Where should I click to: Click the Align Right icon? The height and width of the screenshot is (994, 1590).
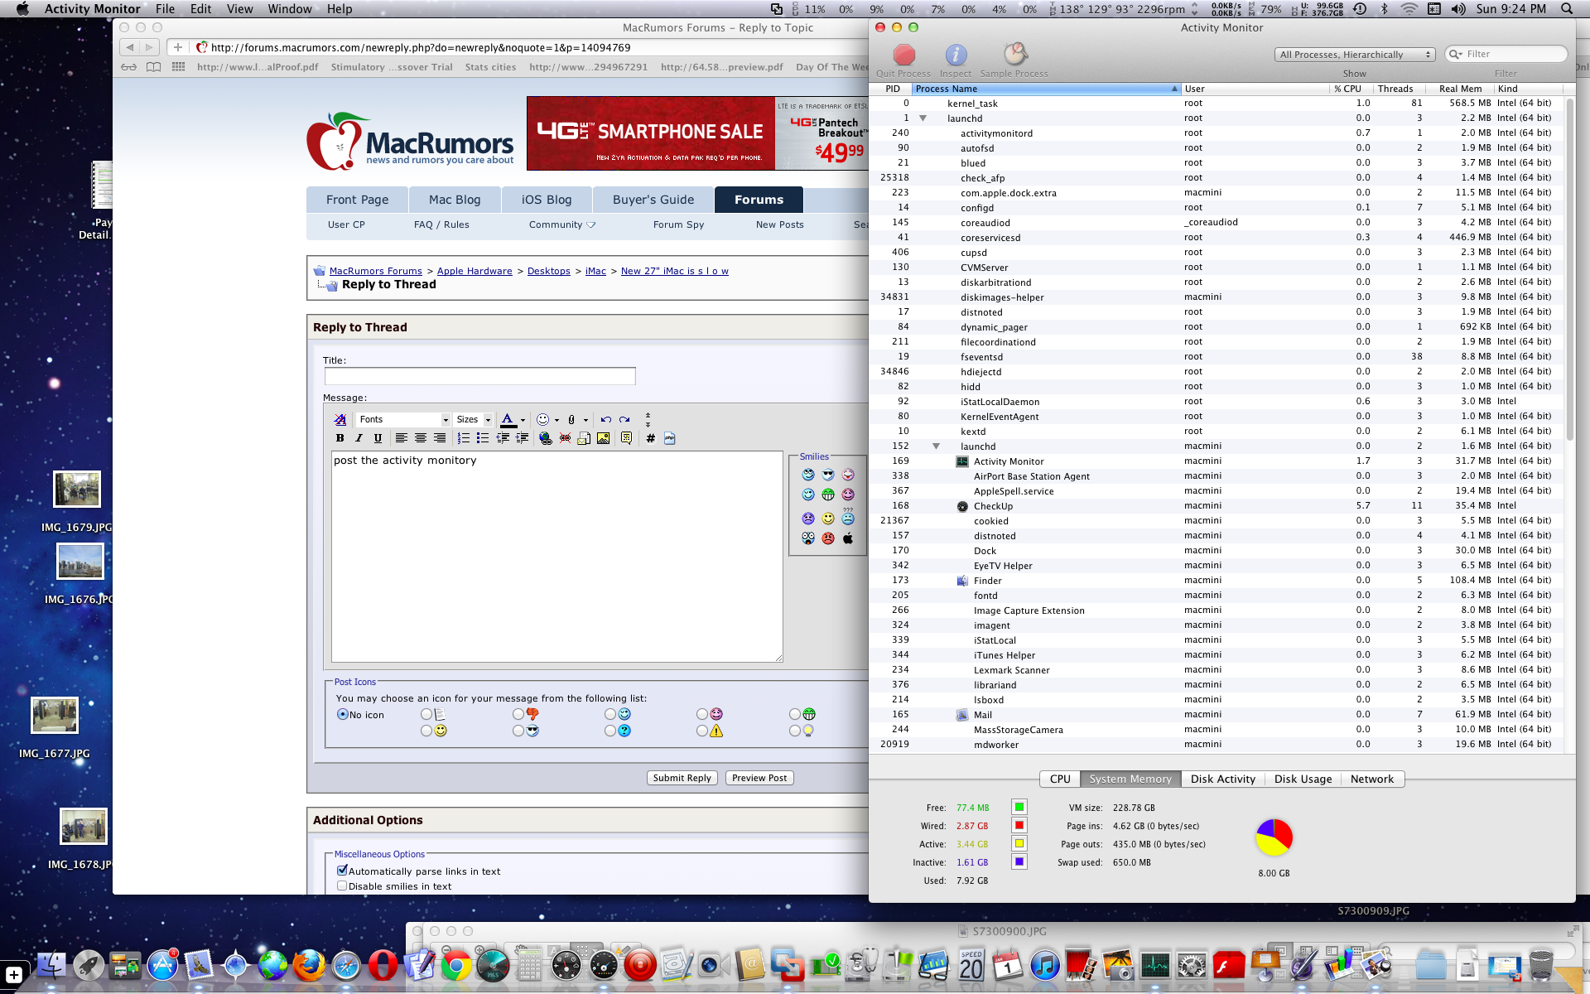click(x=440, y=438)
